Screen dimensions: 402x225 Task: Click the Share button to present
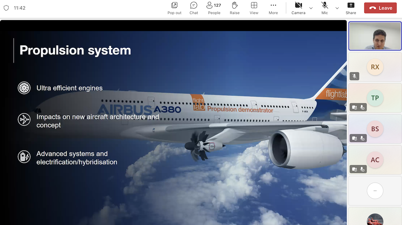point(351,8)
